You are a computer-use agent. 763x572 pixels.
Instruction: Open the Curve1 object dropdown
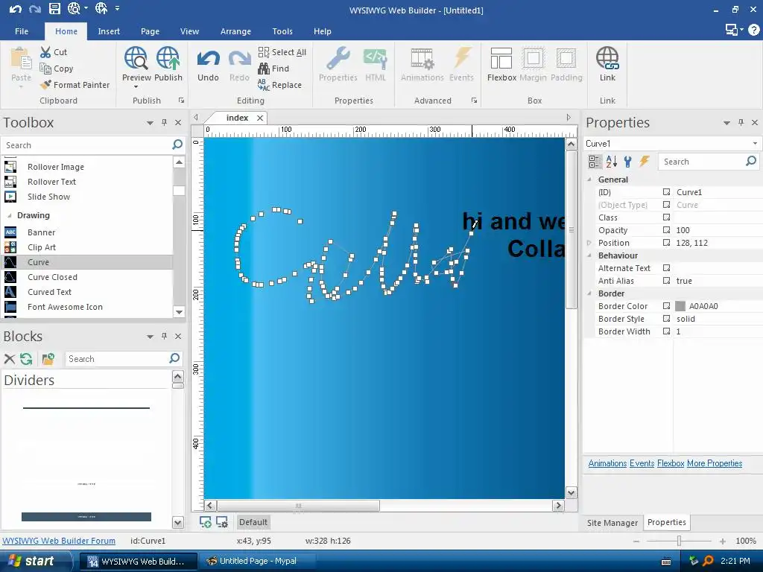click(755, 144)
